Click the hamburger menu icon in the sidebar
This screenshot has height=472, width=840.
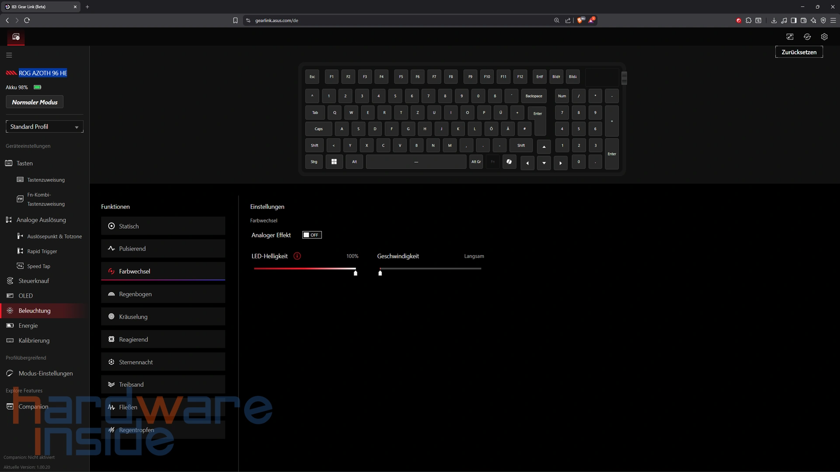pyautogui.click(x=9, y=55)
